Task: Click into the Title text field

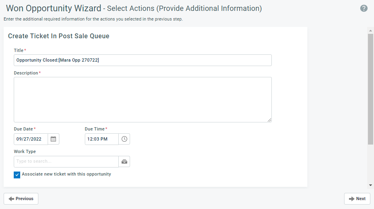Action: tap(143, 60)
